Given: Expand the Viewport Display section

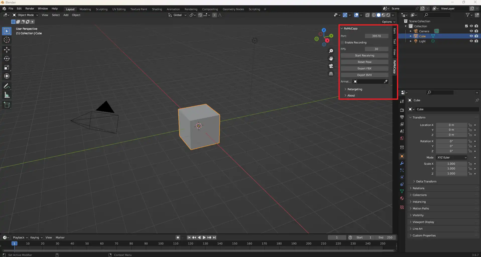Looking at the screenshot, I should (423, 222).
